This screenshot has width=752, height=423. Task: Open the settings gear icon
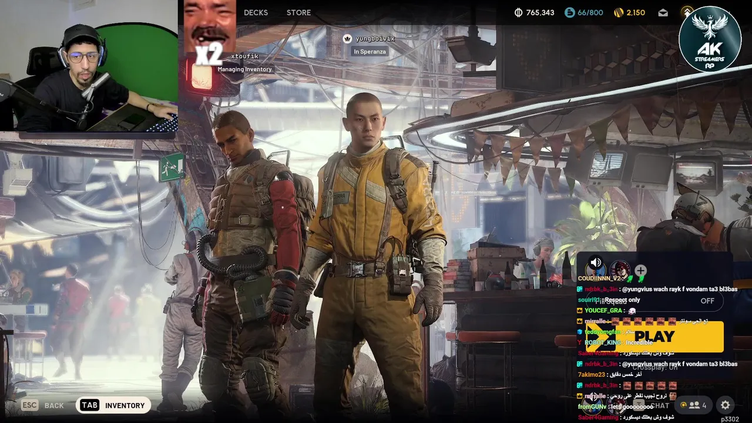pyautogui.click(x=726, y=405)
